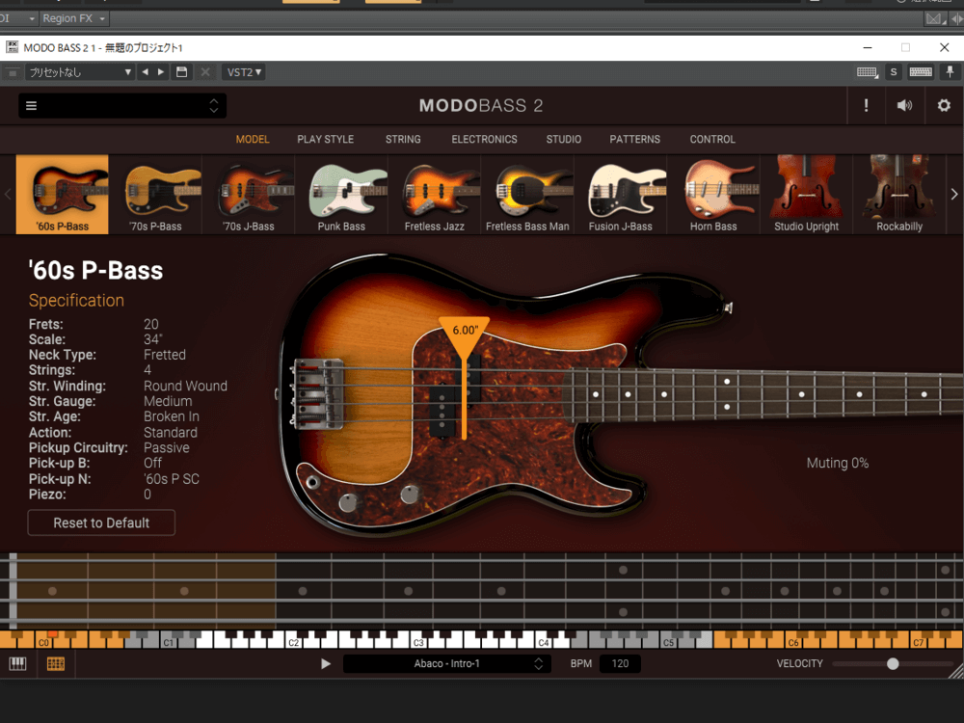Click the keyboard icon right of S
This screenshot has width=964, height=723.
tap(921, 72)
